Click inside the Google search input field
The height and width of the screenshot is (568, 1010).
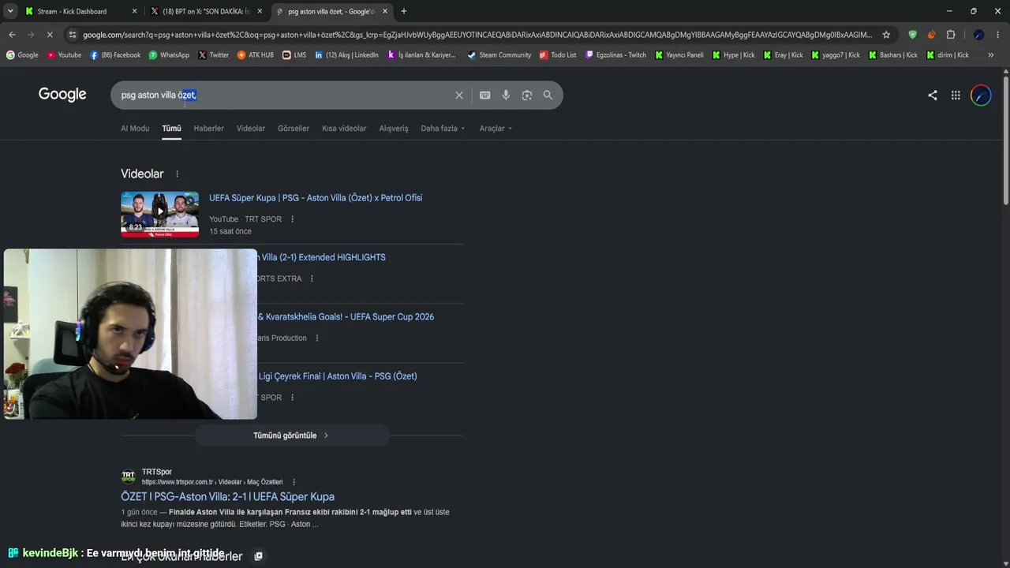point(284,95)
